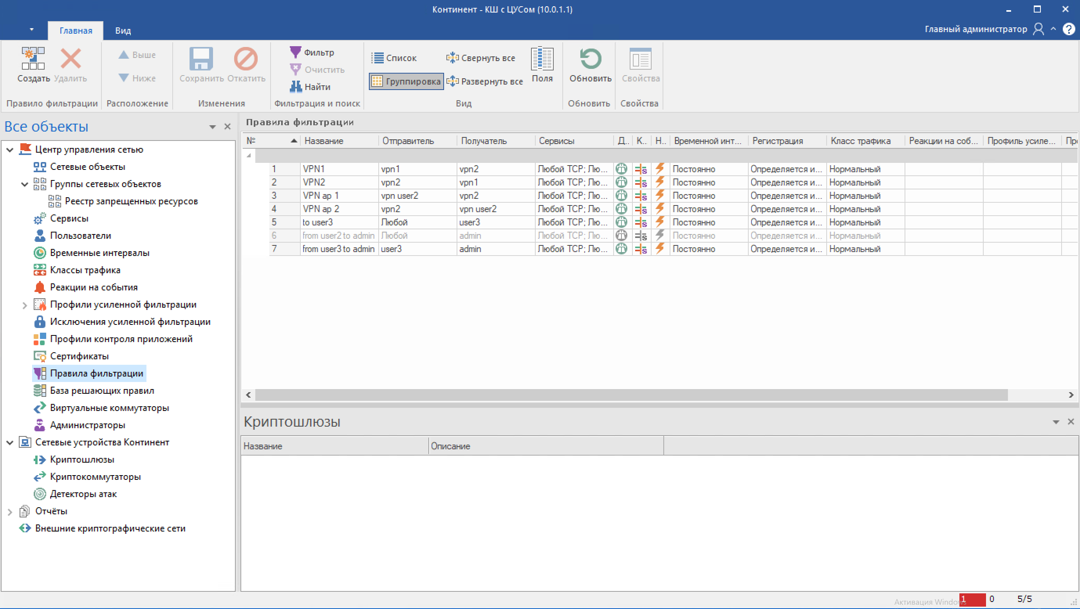The image size is (1080, 609).
Task: Toggle the lightning icon for rule 6
Action: tap(659, 236)
